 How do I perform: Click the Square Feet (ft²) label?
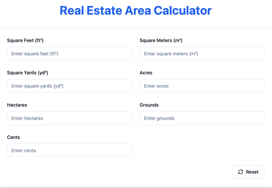pyautogui.click(x=25, y=40)
